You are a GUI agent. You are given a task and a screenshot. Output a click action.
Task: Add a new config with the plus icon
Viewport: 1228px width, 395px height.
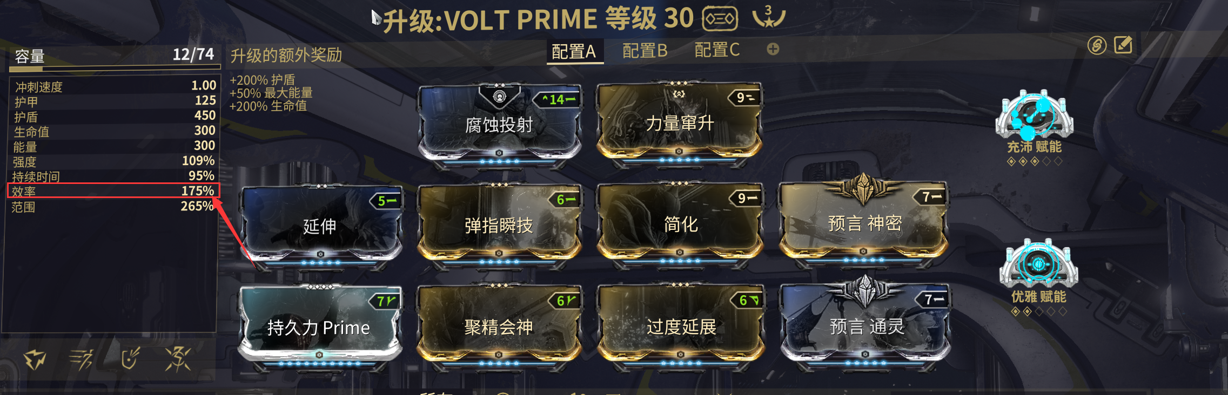(773, 49)
